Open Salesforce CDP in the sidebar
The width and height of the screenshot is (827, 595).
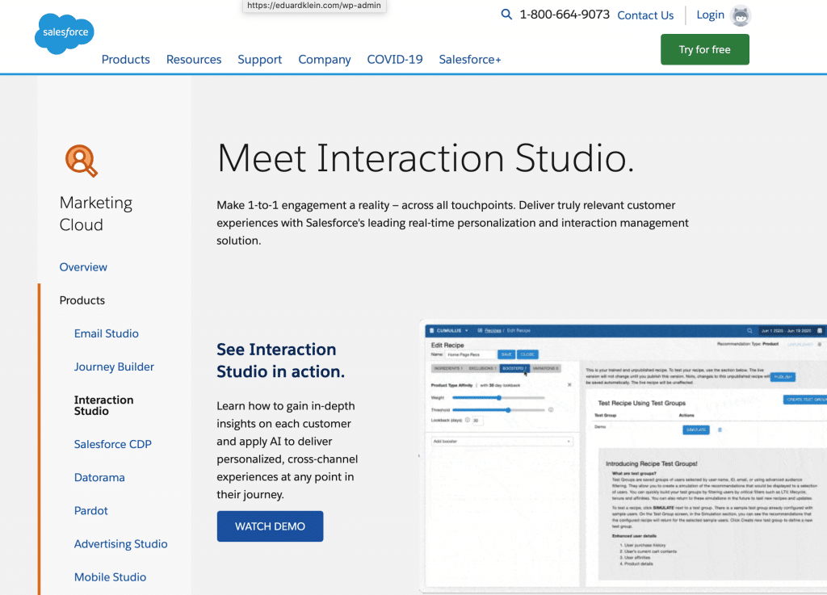(113, 444)
